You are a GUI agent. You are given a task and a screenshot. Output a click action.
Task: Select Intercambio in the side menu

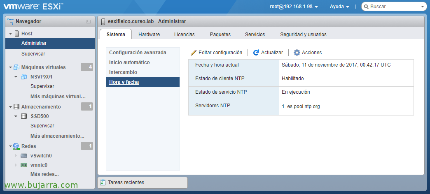[143, 72]
